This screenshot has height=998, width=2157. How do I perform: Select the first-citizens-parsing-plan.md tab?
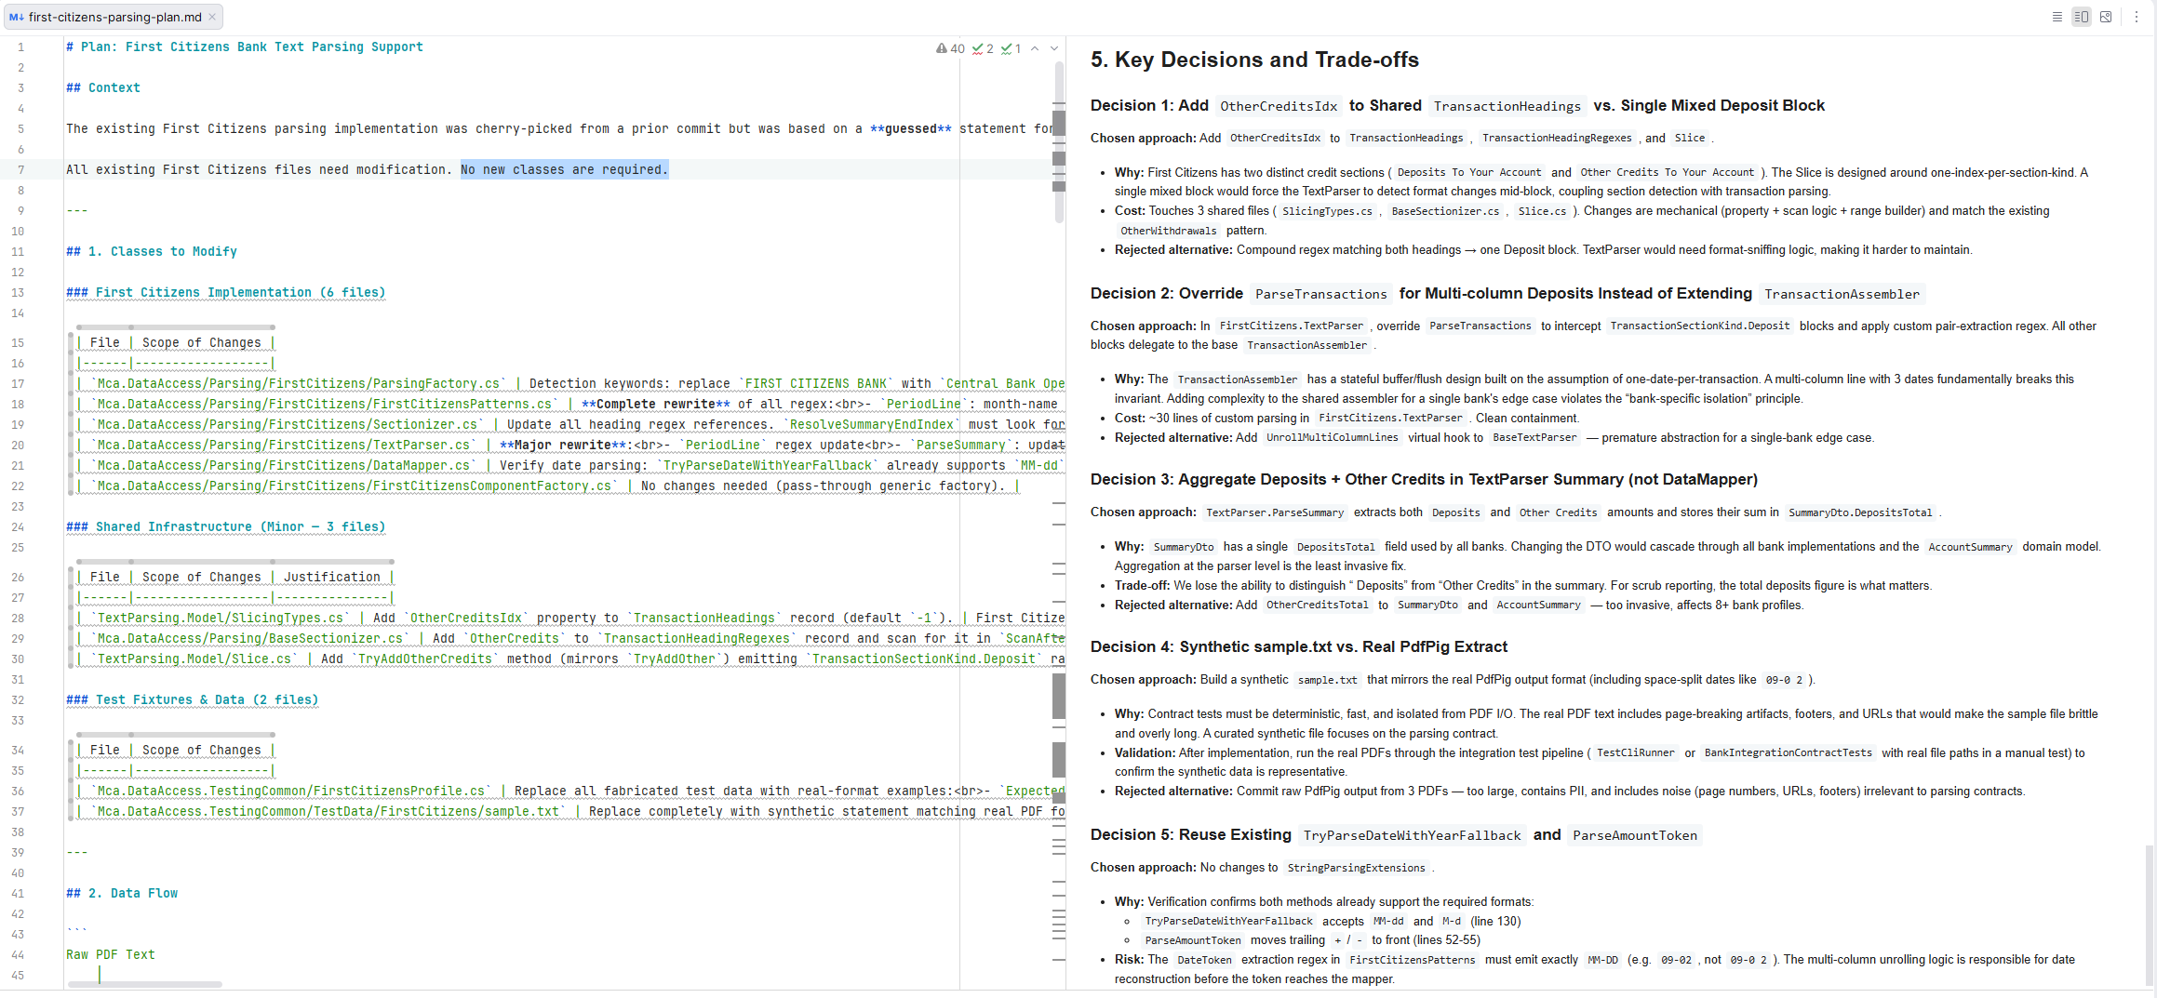click(x=114, y=17)
